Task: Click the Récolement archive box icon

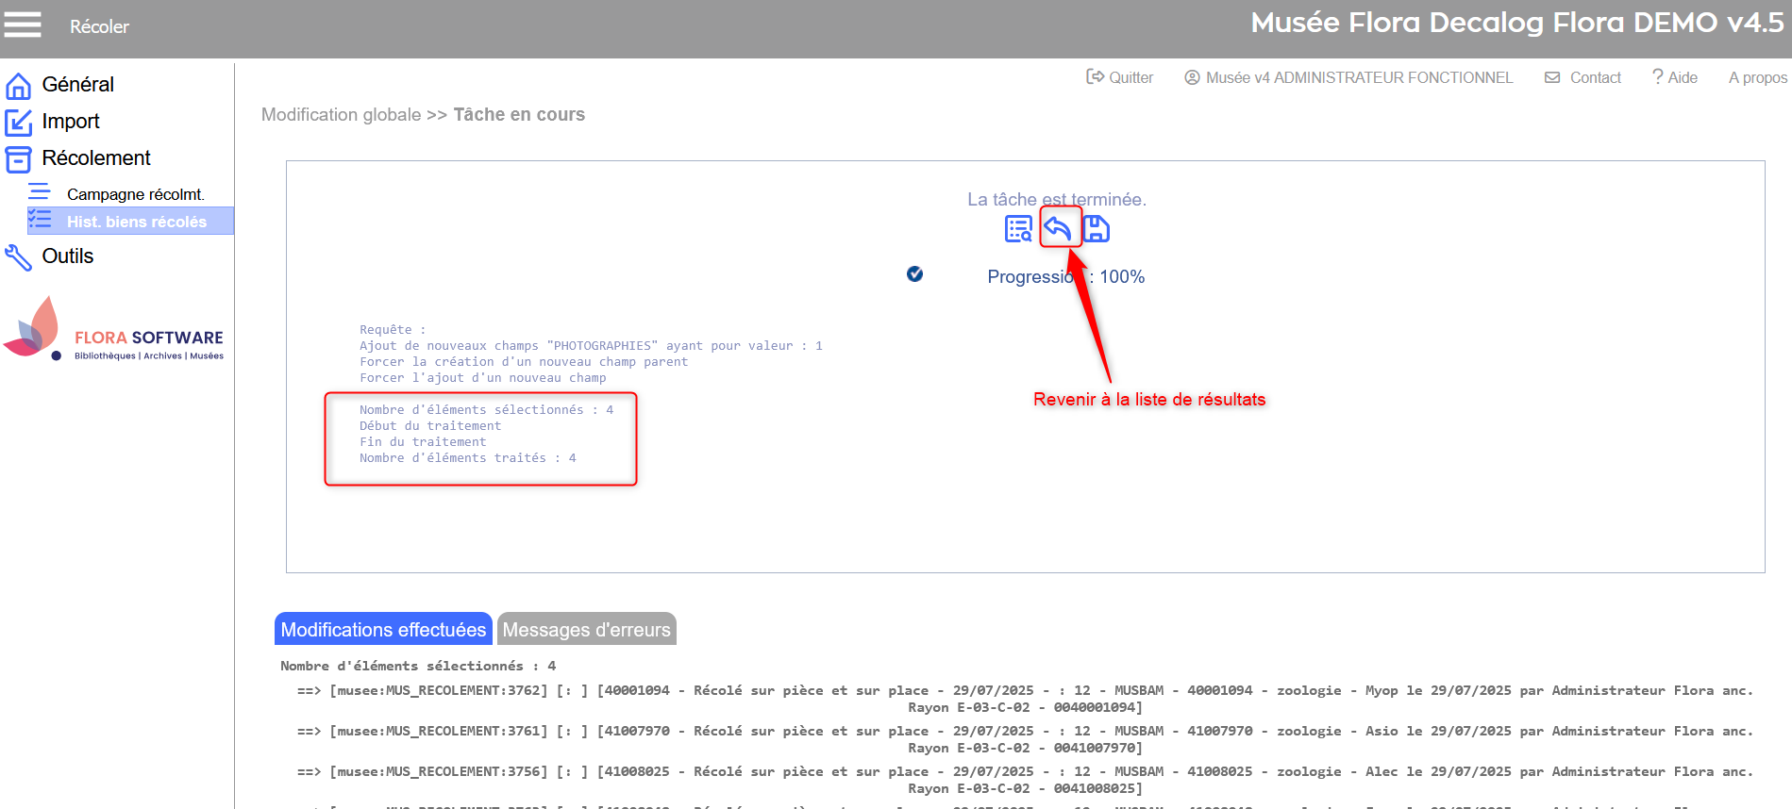Action: 18,159
